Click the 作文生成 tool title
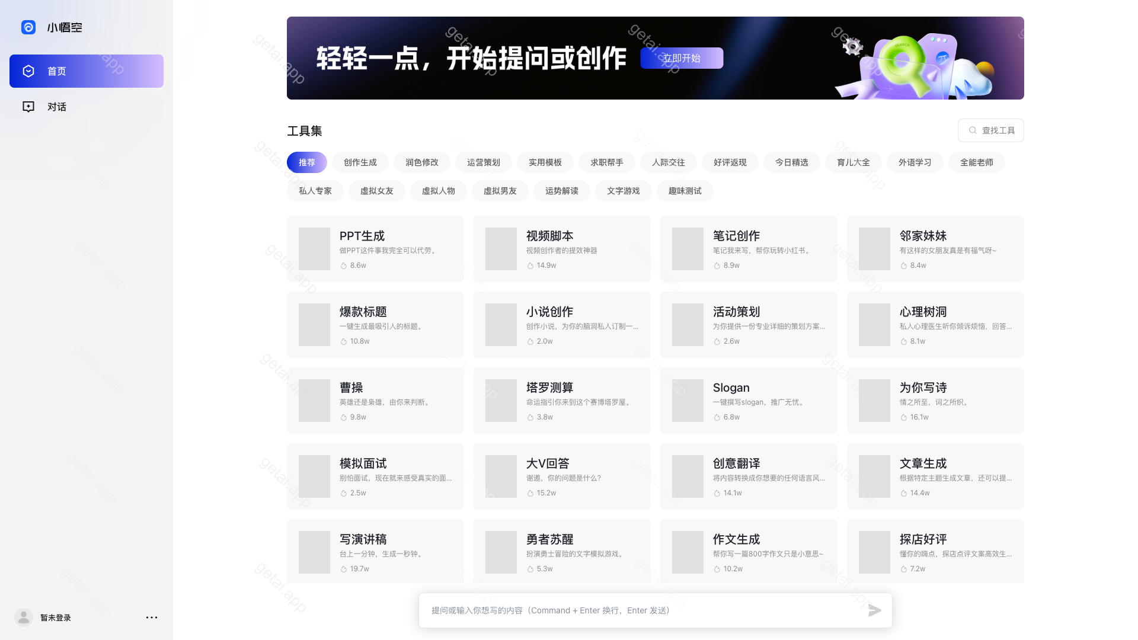The width and height of the screenshot is (1138, 640). tap(737, 539)
